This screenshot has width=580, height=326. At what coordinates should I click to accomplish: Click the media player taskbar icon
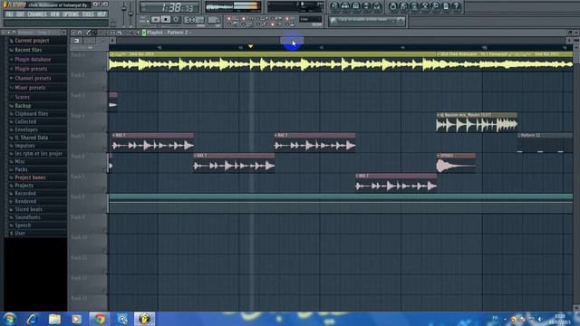76,319
